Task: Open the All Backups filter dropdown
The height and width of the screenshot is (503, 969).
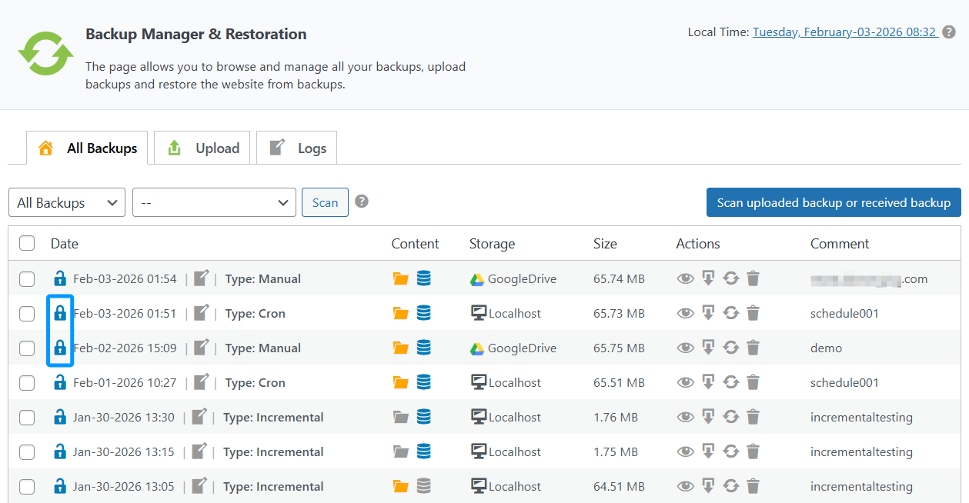Action: pos(67,202)
